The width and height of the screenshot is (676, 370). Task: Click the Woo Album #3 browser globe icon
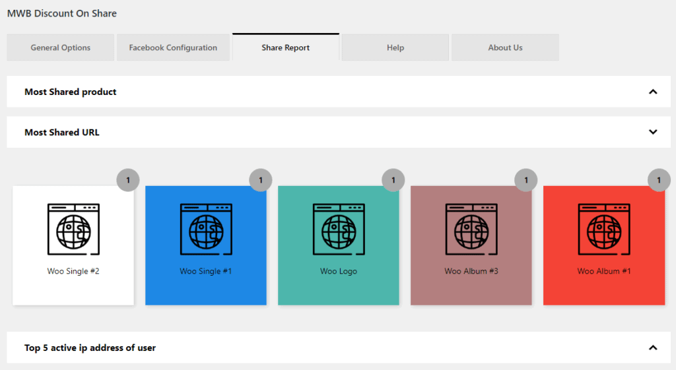471,229
